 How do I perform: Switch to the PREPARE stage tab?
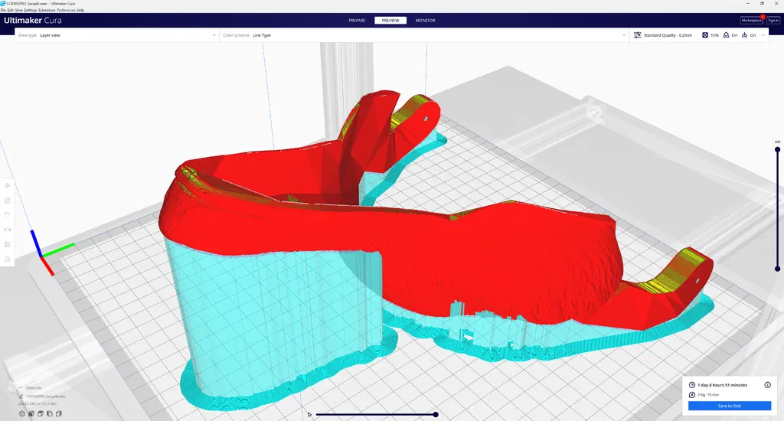click(x=357, y=21)
